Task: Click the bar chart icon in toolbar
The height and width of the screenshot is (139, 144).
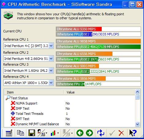Action: point(53,133)
